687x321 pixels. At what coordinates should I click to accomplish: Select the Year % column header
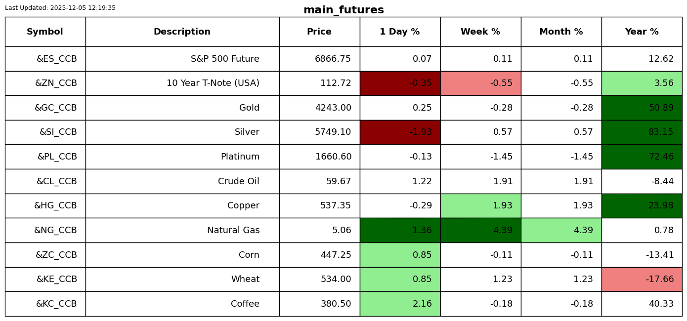click(x=642, y=32)
